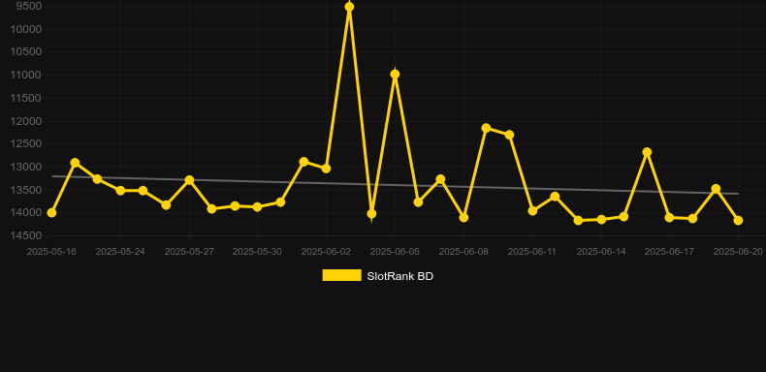The height and width of the screenshot is (372, 766).
Task: Select the data point above 2025-05-27
Action: [x=189, y=180]
